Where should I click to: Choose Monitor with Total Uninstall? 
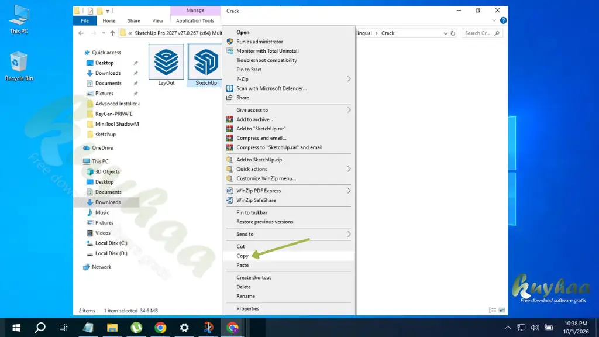click(267, 51)
